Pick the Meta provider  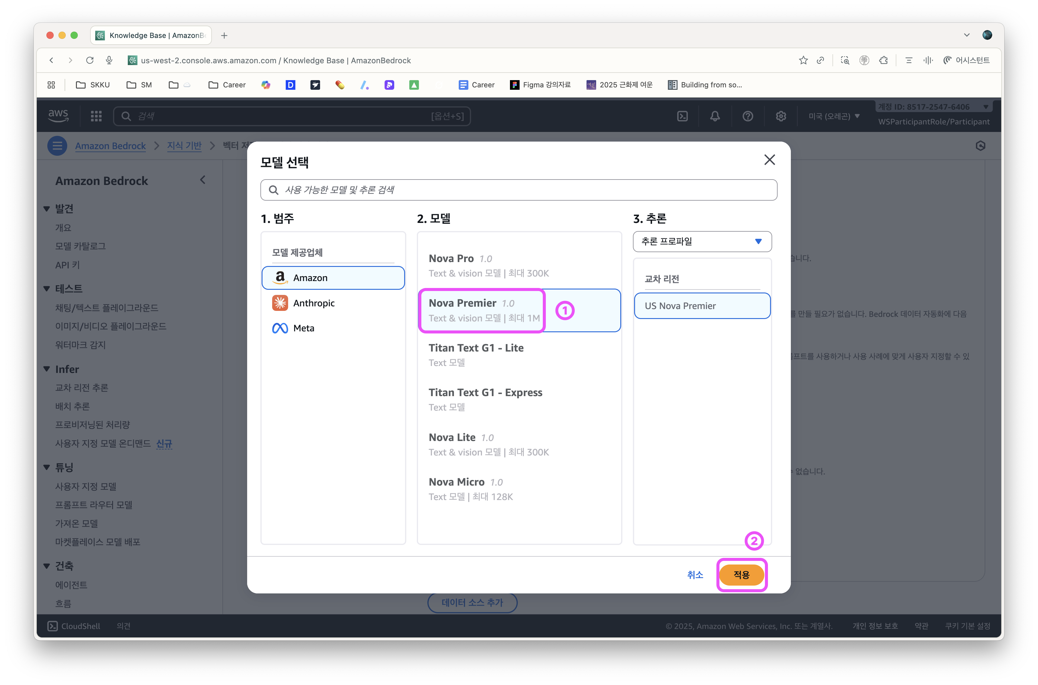pos(333,328)
